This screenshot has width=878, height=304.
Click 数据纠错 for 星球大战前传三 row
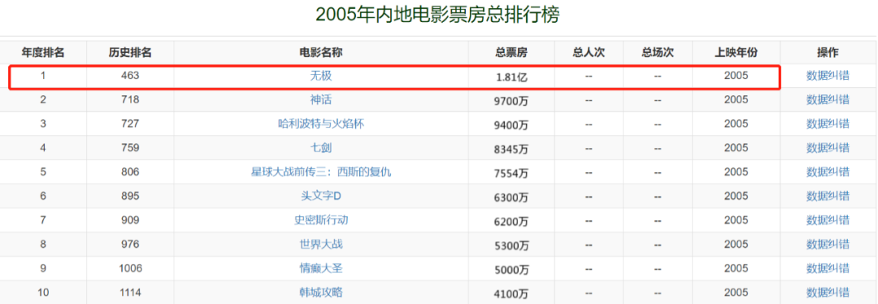tap(828, 172)
